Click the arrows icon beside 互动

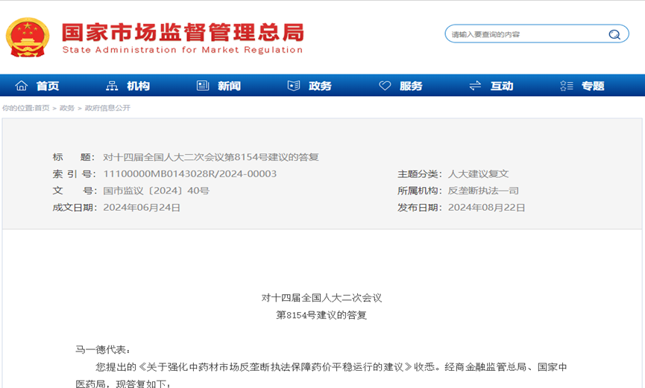coord(475,86)
